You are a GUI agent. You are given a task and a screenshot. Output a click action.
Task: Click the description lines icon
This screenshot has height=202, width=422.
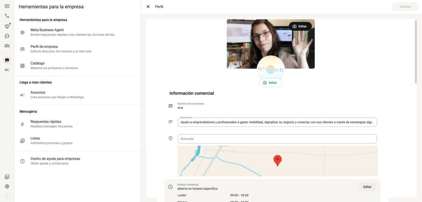pos(170,122)
